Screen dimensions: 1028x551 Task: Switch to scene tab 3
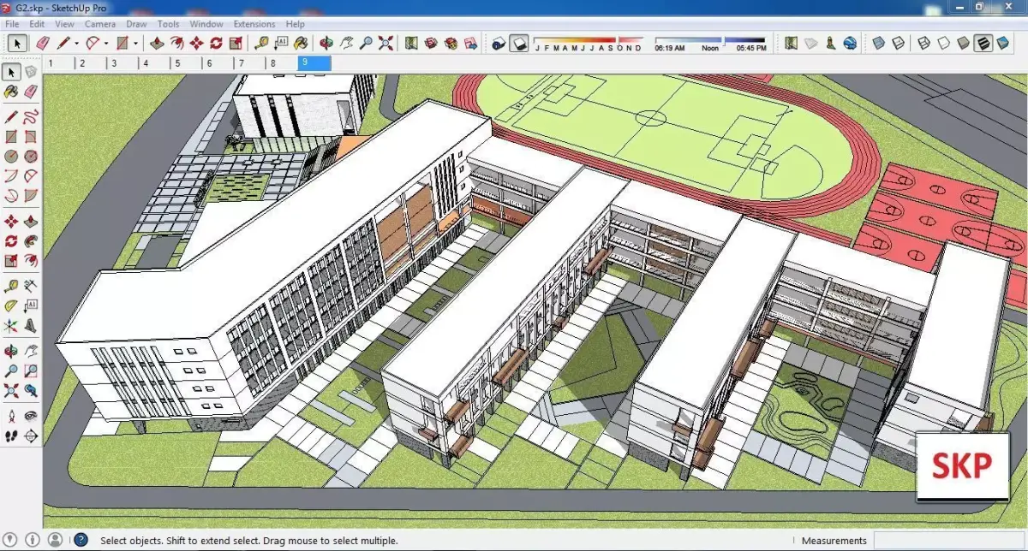click(121, 63)
